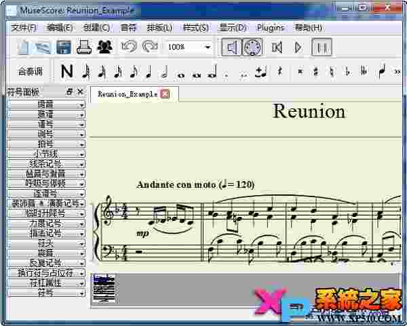407x326 pixels.
Task: Select the Reunion title text
Action: [x=309, y=112]
